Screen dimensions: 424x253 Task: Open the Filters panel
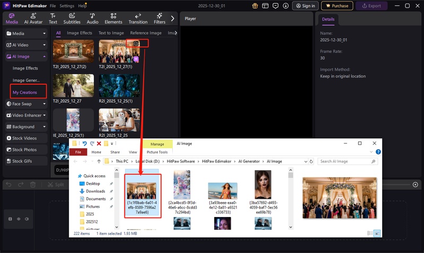(160, 19)
